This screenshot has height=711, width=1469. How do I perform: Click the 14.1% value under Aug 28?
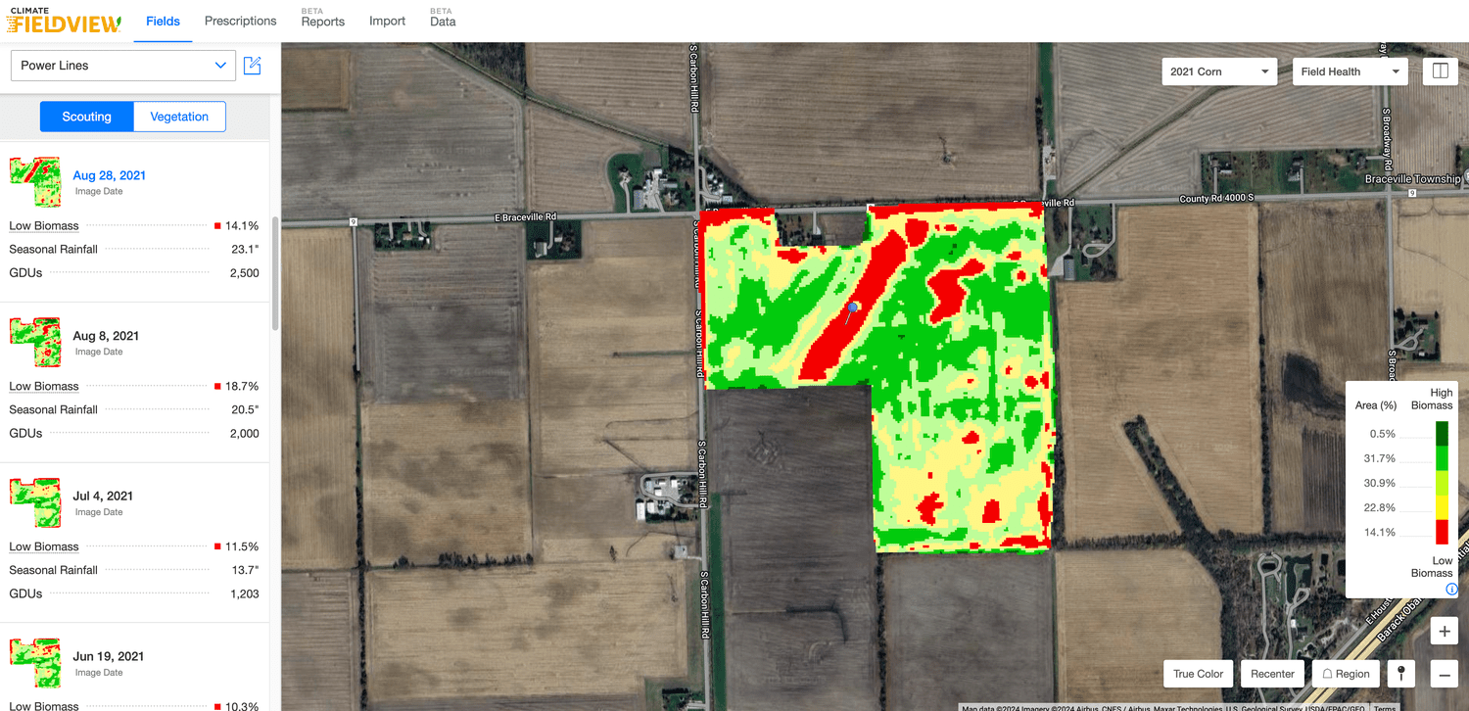(x=243, y=226)
